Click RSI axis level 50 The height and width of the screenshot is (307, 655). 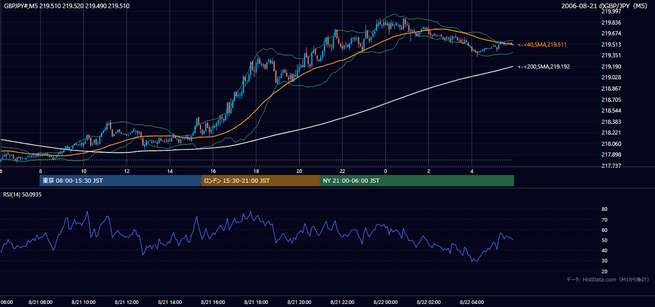coord(604,240)
